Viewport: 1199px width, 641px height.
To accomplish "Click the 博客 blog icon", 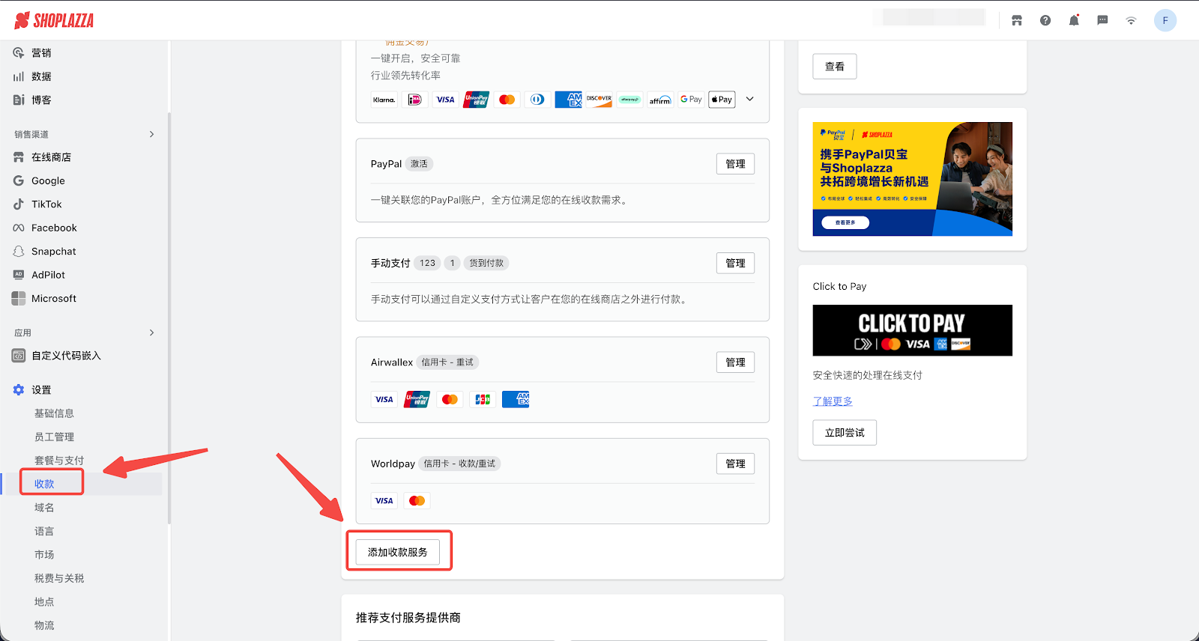I will [x=19, y=100].
